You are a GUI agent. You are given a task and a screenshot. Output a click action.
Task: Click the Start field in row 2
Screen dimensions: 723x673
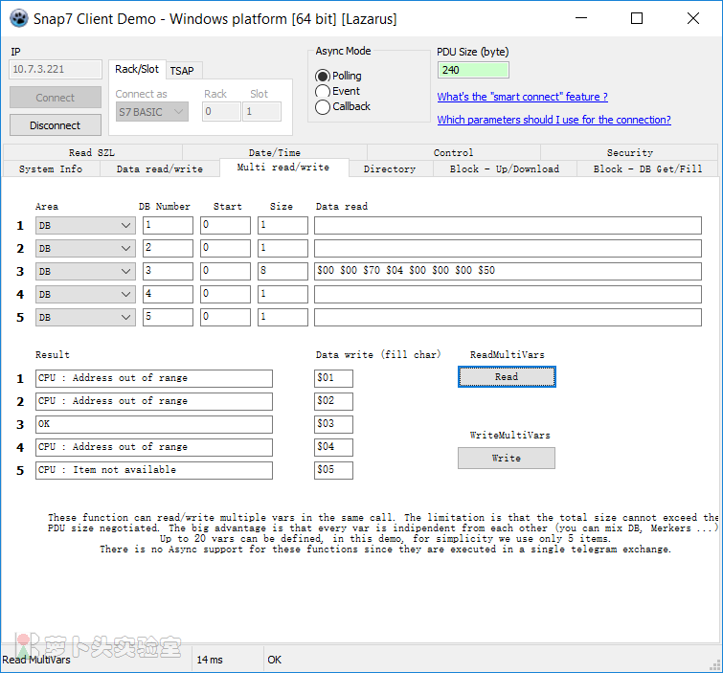click(x=225, y=249)
